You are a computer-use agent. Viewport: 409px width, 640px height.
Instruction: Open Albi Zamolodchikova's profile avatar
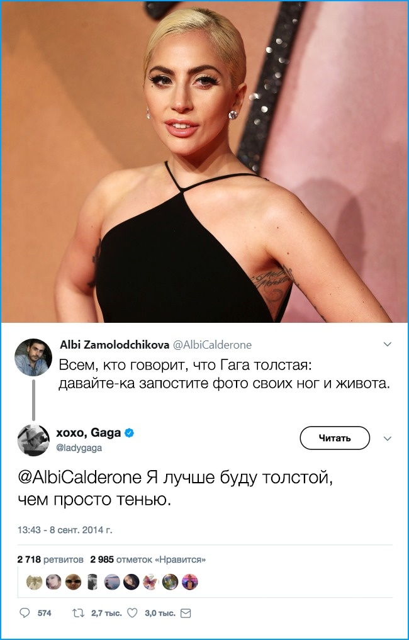[x=33, y=357]
